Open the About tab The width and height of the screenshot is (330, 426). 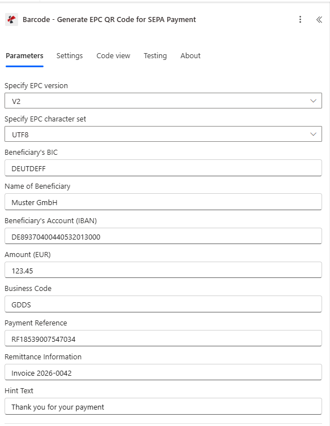190,56
